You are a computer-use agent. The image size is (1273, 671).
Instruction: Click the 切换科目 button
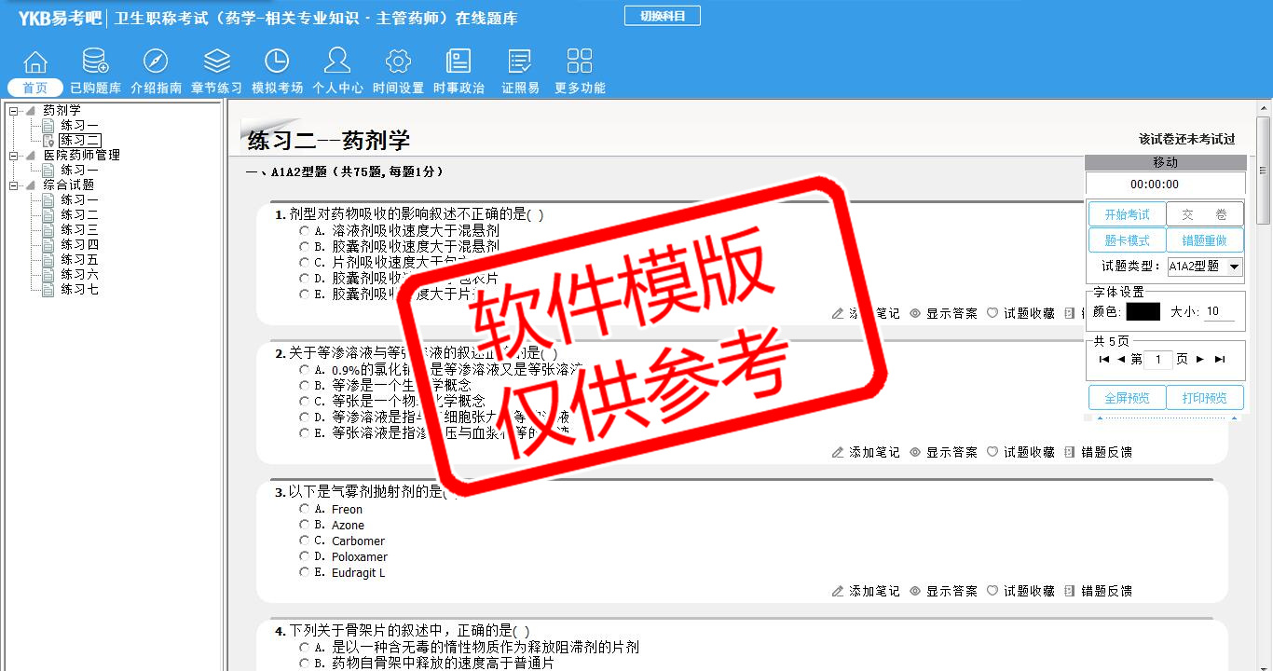[662, 16]
